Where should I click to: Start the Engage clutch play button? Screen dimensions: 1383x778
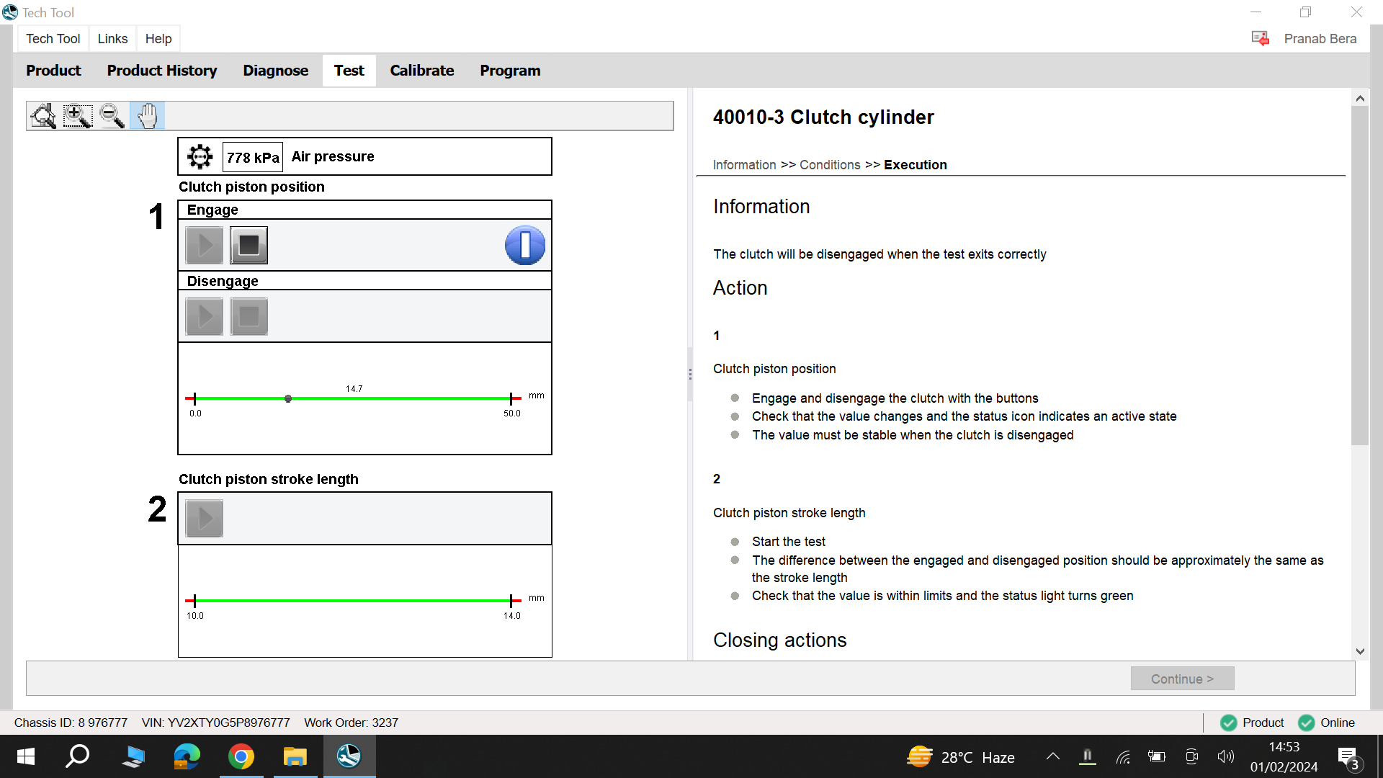(x=205, y=246)
